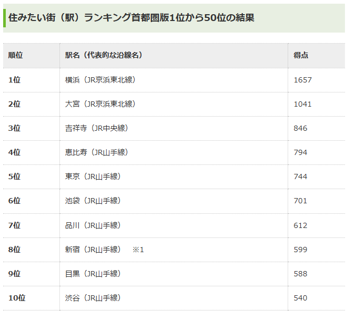Select the 目黒（JR山手線） station cell
The height and width of the screenshot is (311, 346).
[93, 274]
